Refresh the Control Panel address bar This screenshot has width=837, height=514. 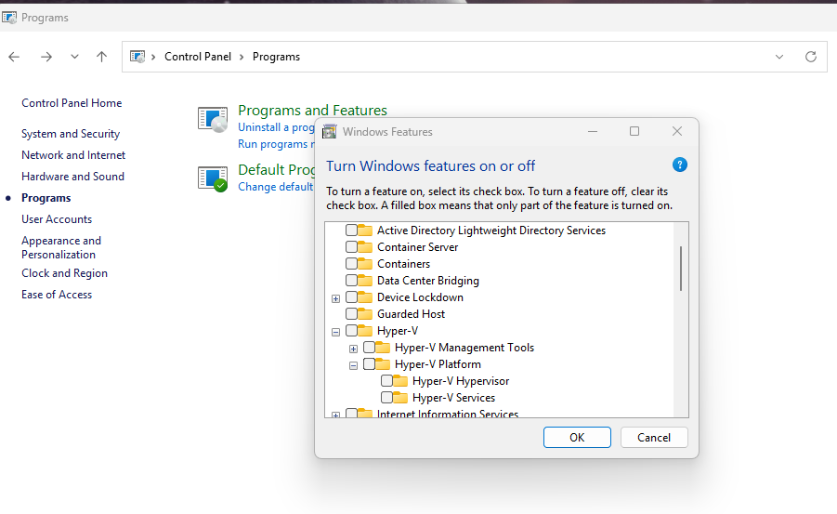[810, 57]
